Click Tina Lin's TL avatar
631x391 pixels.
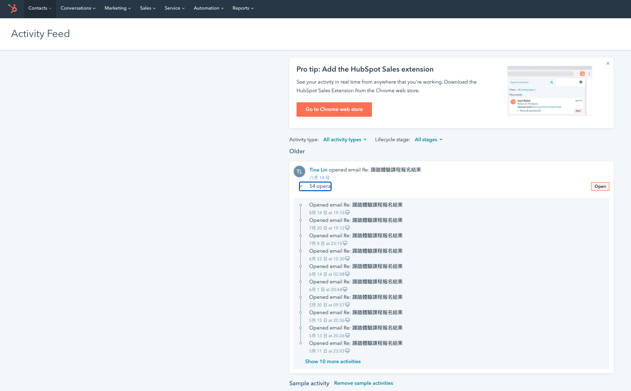click(299, 171)
